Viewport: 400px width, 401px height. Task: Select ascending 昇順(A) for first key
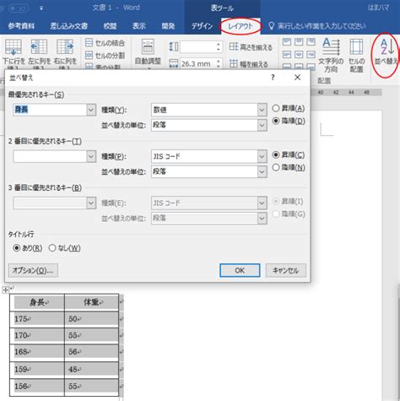pos(276,108)
